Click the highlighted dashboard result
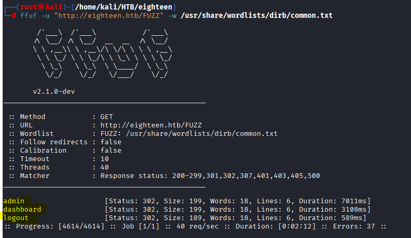 [22, 210]
